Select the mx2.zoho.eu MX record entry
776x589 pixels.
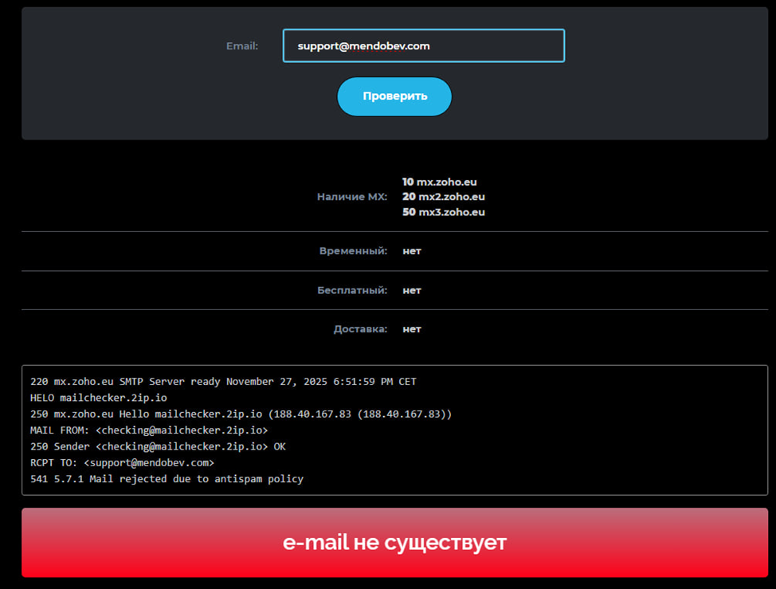pyautogui.click(x=443, y=197)
